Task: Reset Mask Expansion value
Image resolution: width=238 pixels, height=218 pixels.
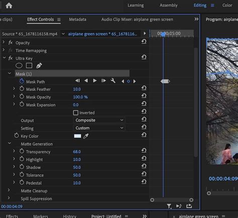Action: click(x=144, y=104)
